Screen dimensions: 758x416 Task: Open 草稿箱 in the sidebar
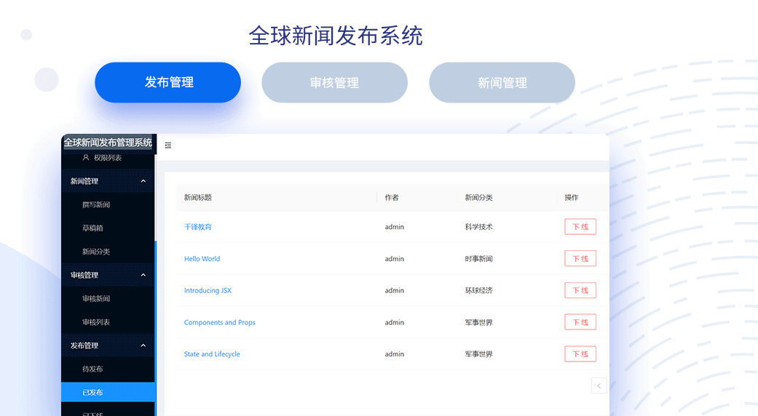click(x=93, y=228)
